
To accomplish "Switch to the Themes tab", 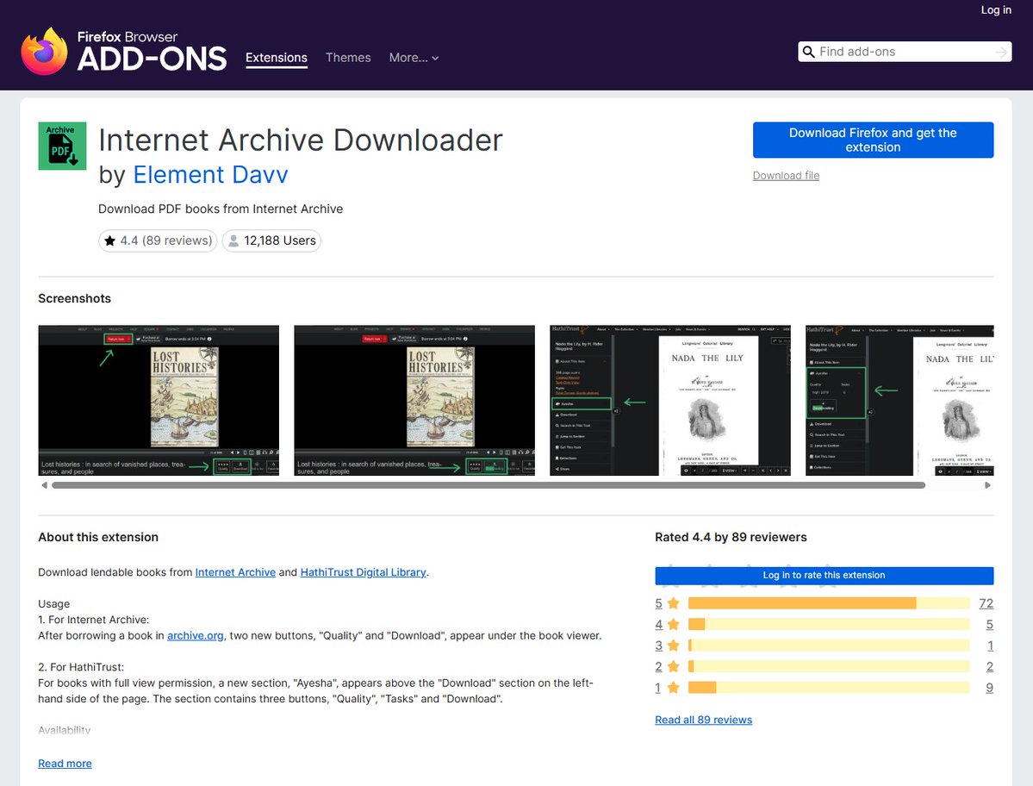I will (x=348, y=58).
